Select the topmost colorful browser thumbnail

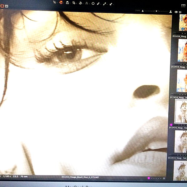coord(183,23)
